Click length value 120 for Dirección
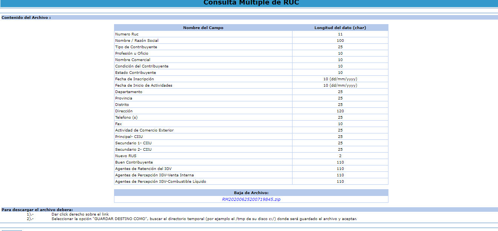 [340, 111]
